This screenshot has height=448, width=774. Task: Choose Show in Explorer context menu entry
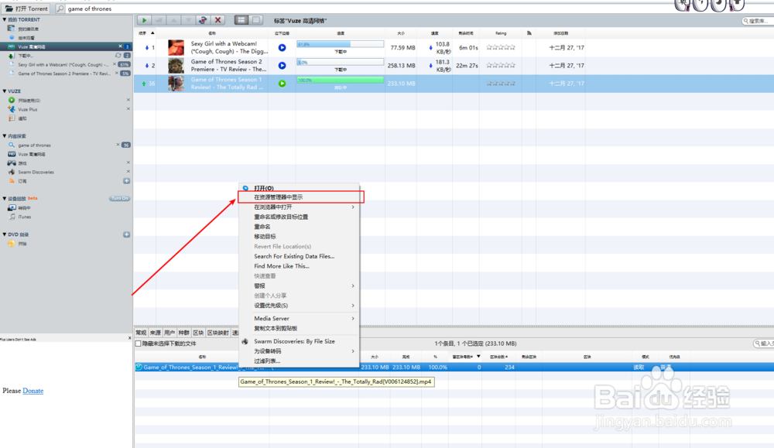[x=300, y=197]
